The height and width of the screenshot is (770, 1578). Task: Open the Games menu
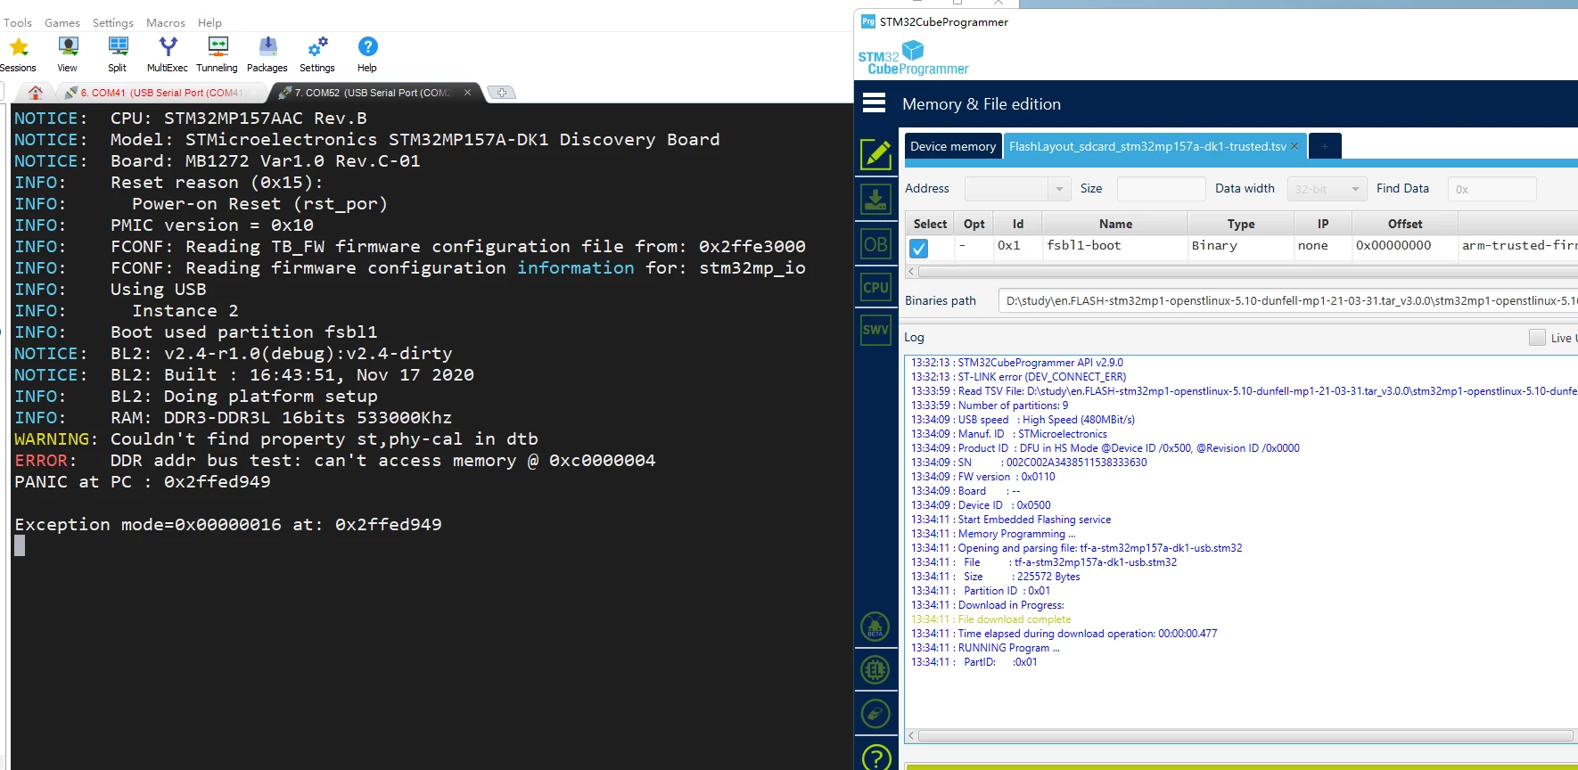(62, 23)
